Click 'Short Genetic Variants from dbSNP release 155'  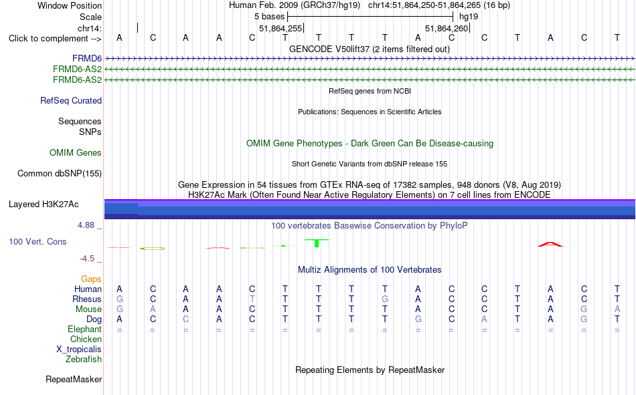click(370, 164)
